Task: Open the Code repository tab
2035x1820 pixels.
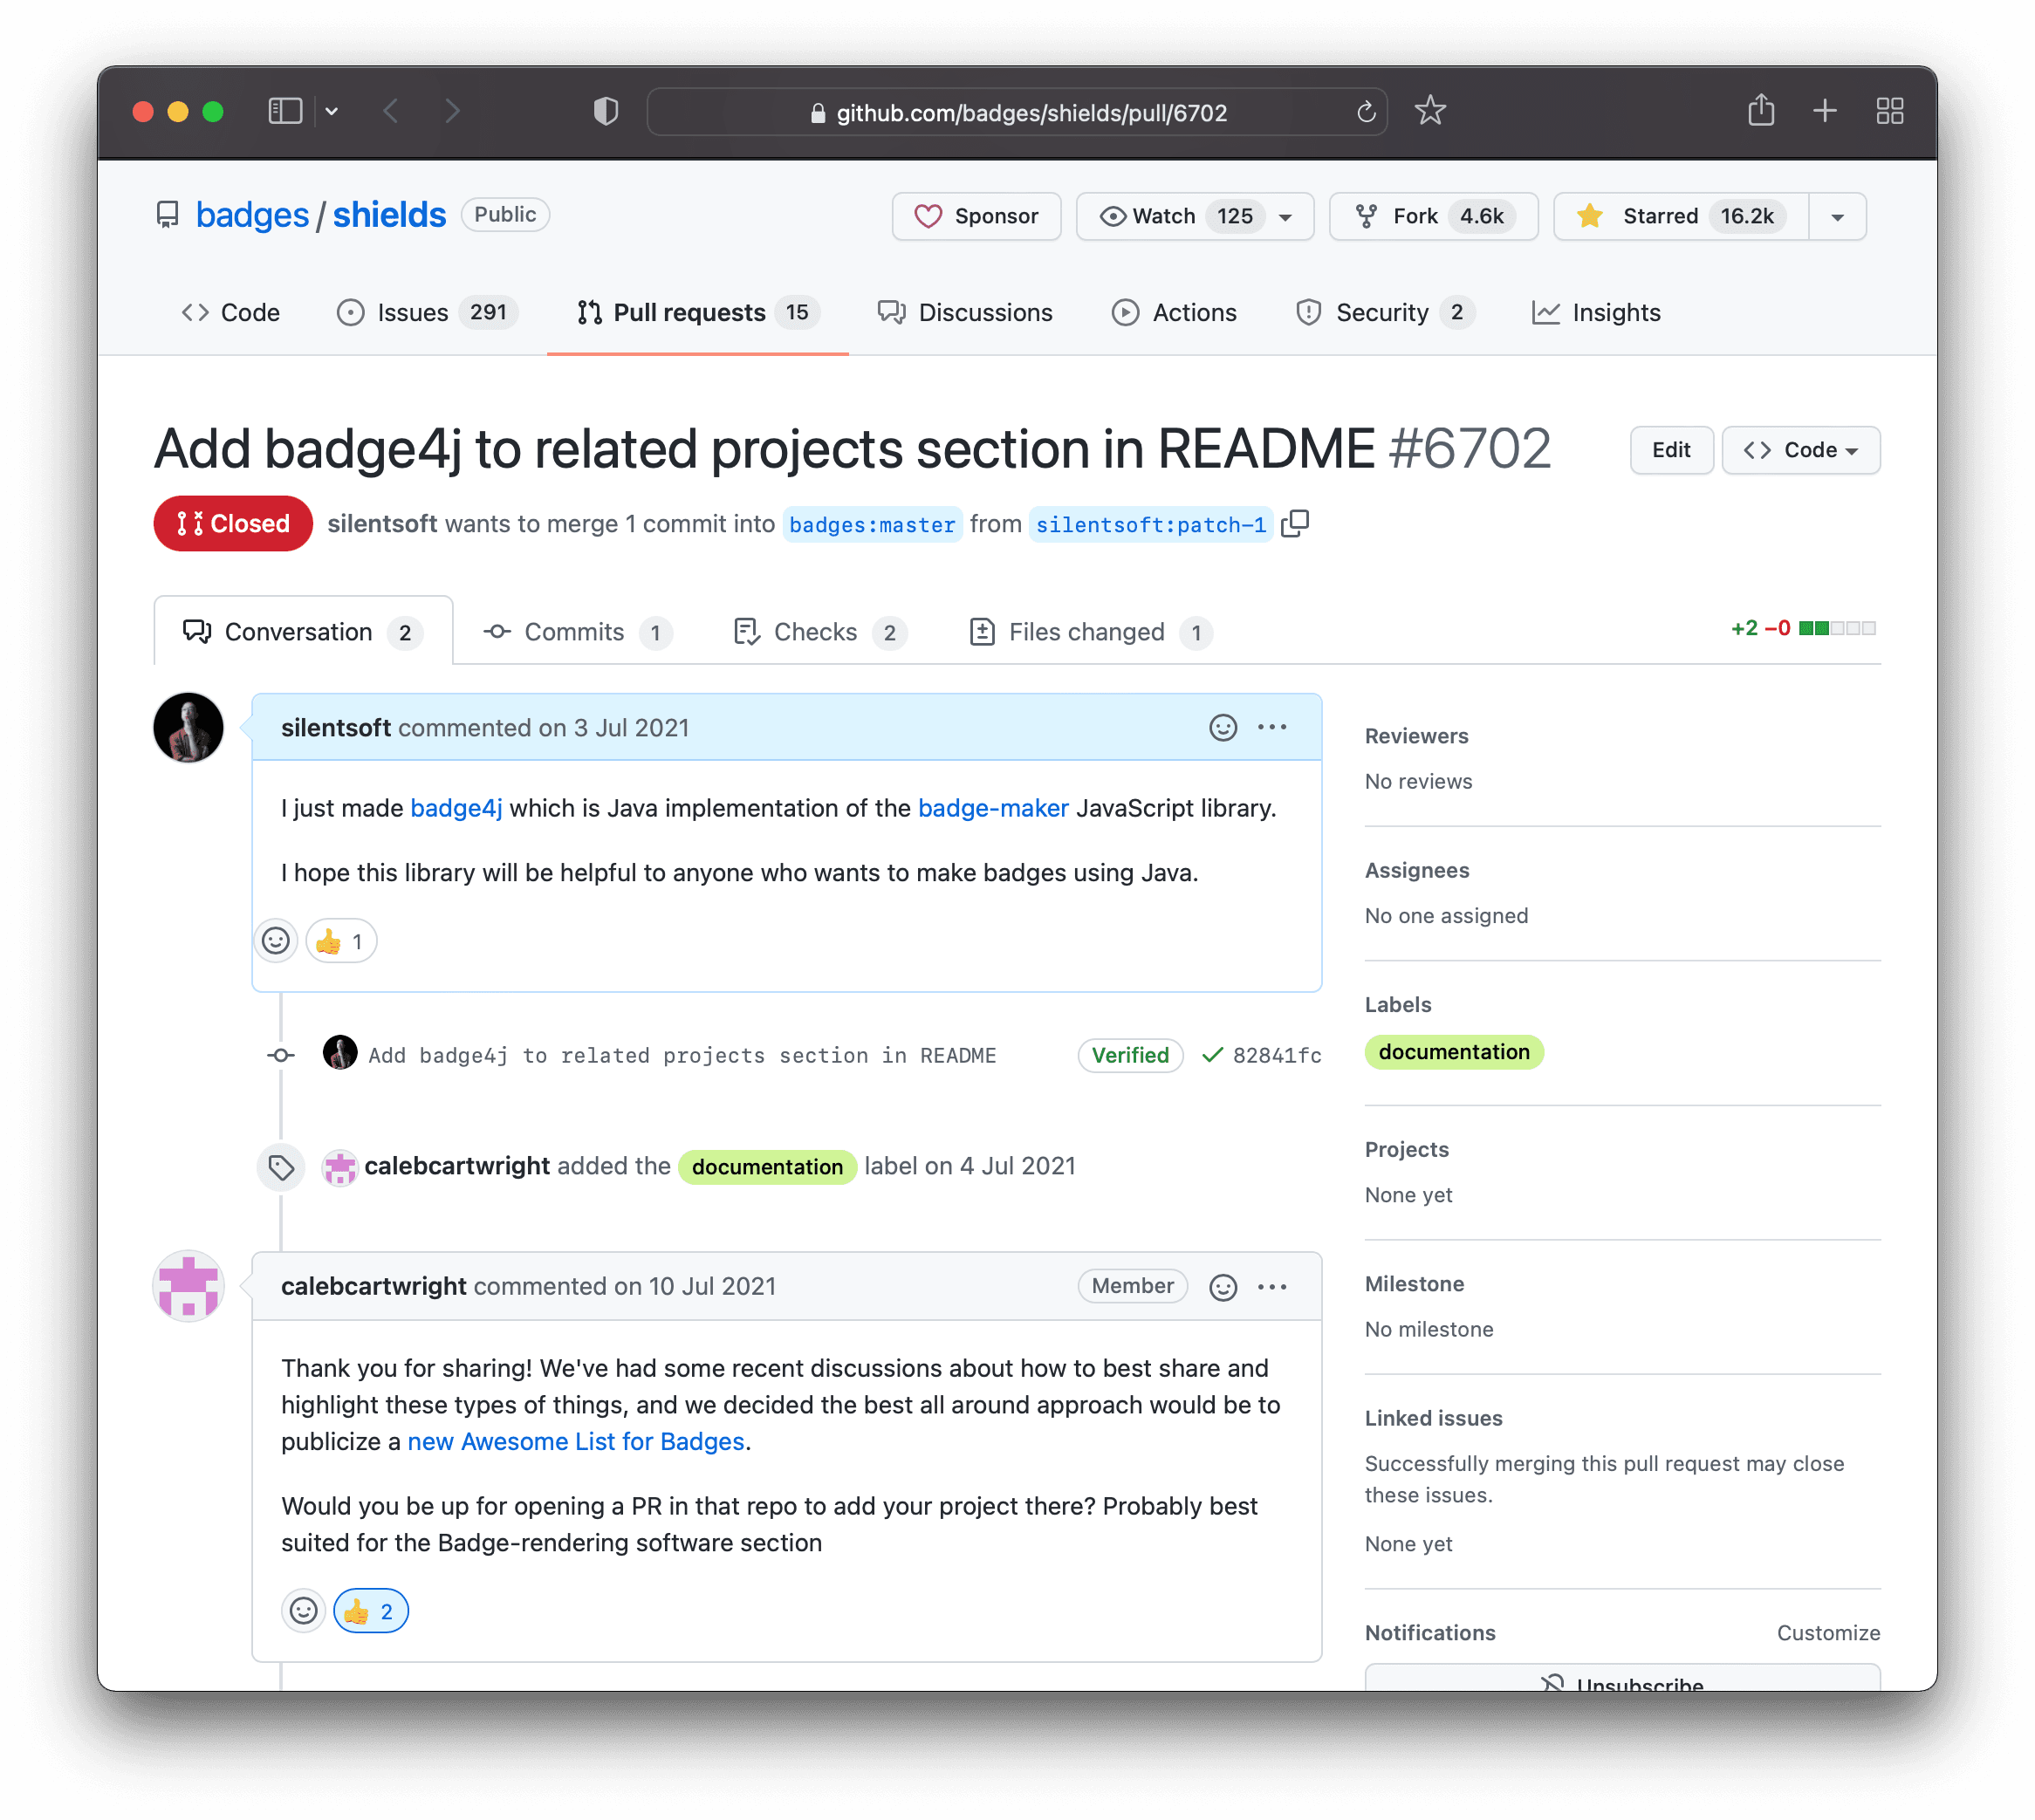Action: [231, 312]
